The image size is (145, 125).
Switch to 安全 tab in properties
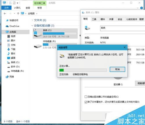point(120,19)
